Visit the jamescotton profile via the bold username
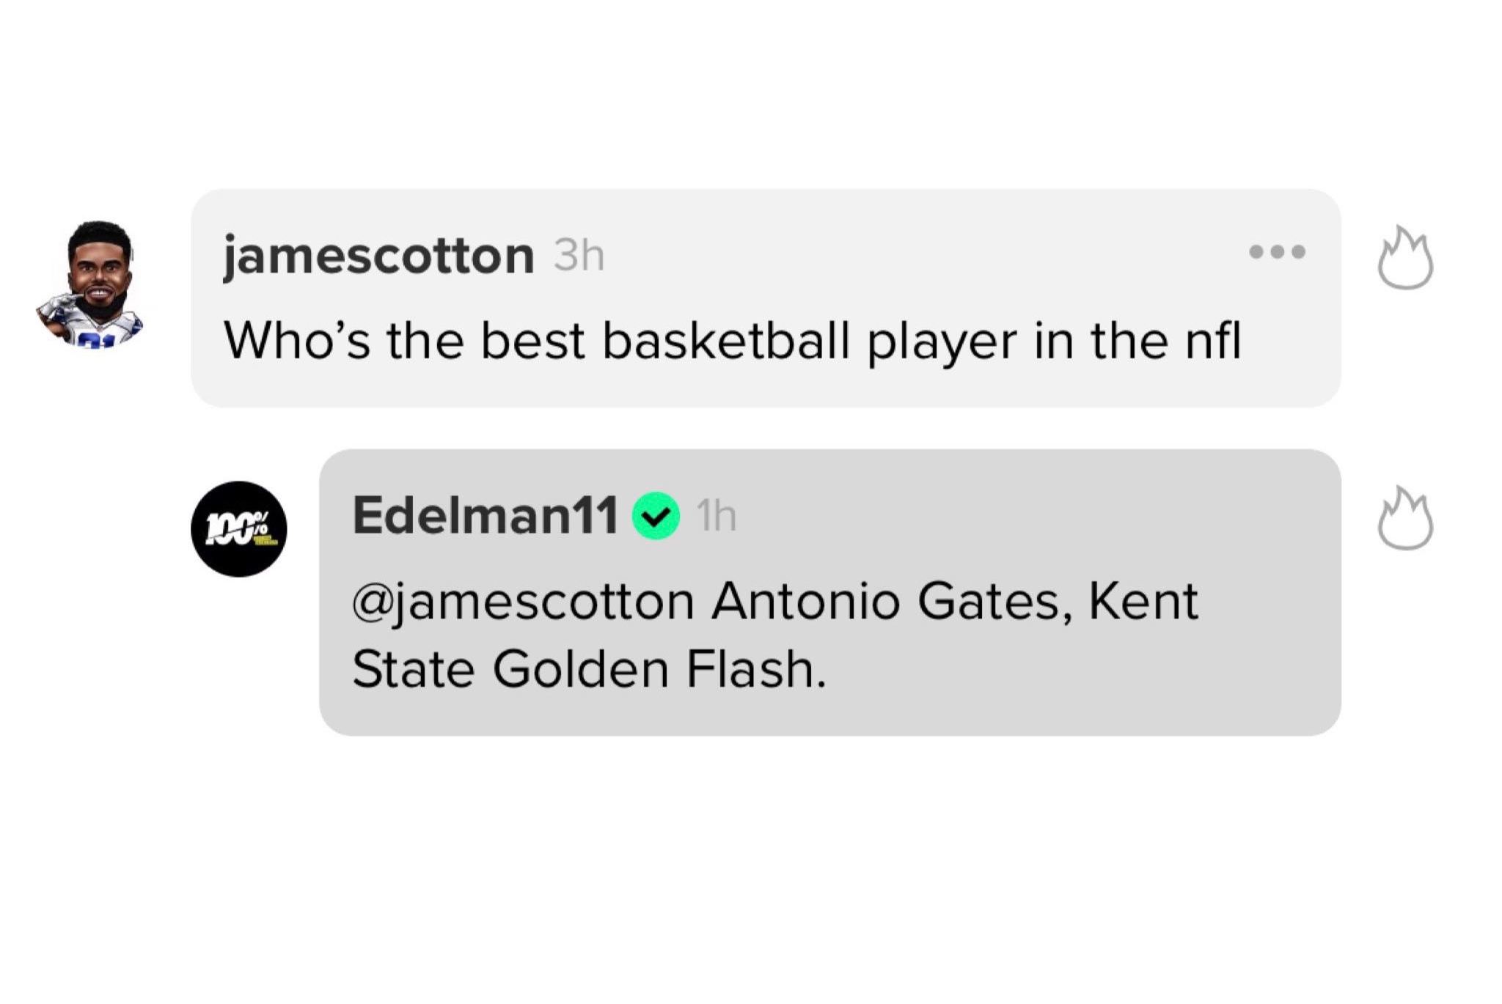Screen dimensions: 1502x1004 pyautogui.click(x=378, y=256)
